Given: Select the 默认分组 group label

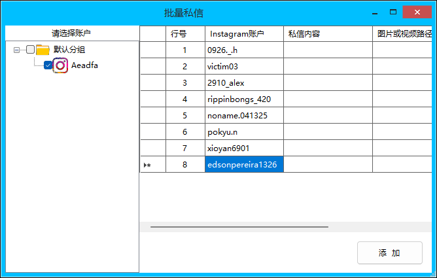Looking at the screenshot, I should coord(69,50).
